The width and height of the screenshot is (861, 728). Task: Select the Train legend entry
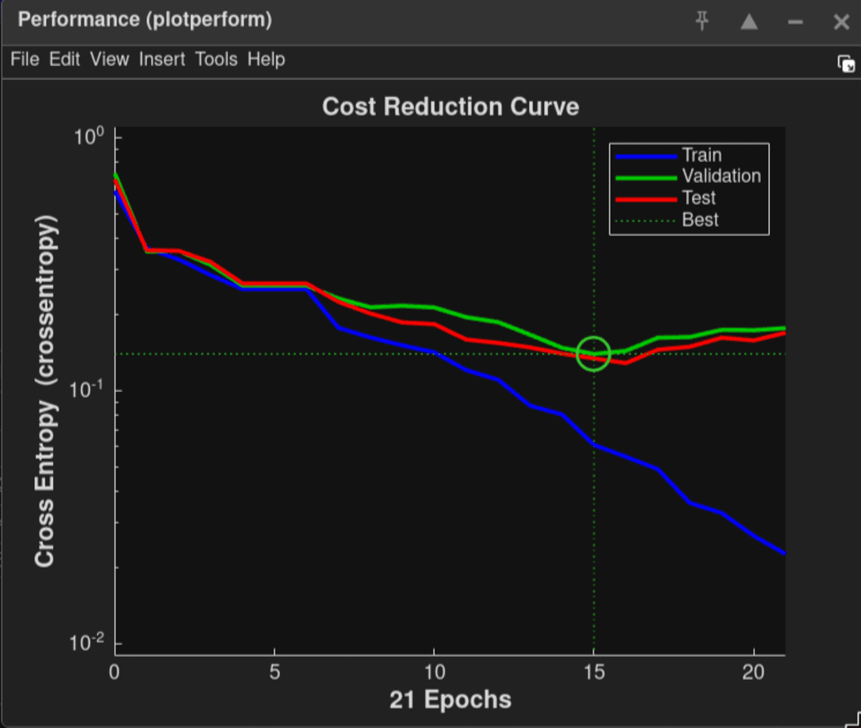pos(702,155)
